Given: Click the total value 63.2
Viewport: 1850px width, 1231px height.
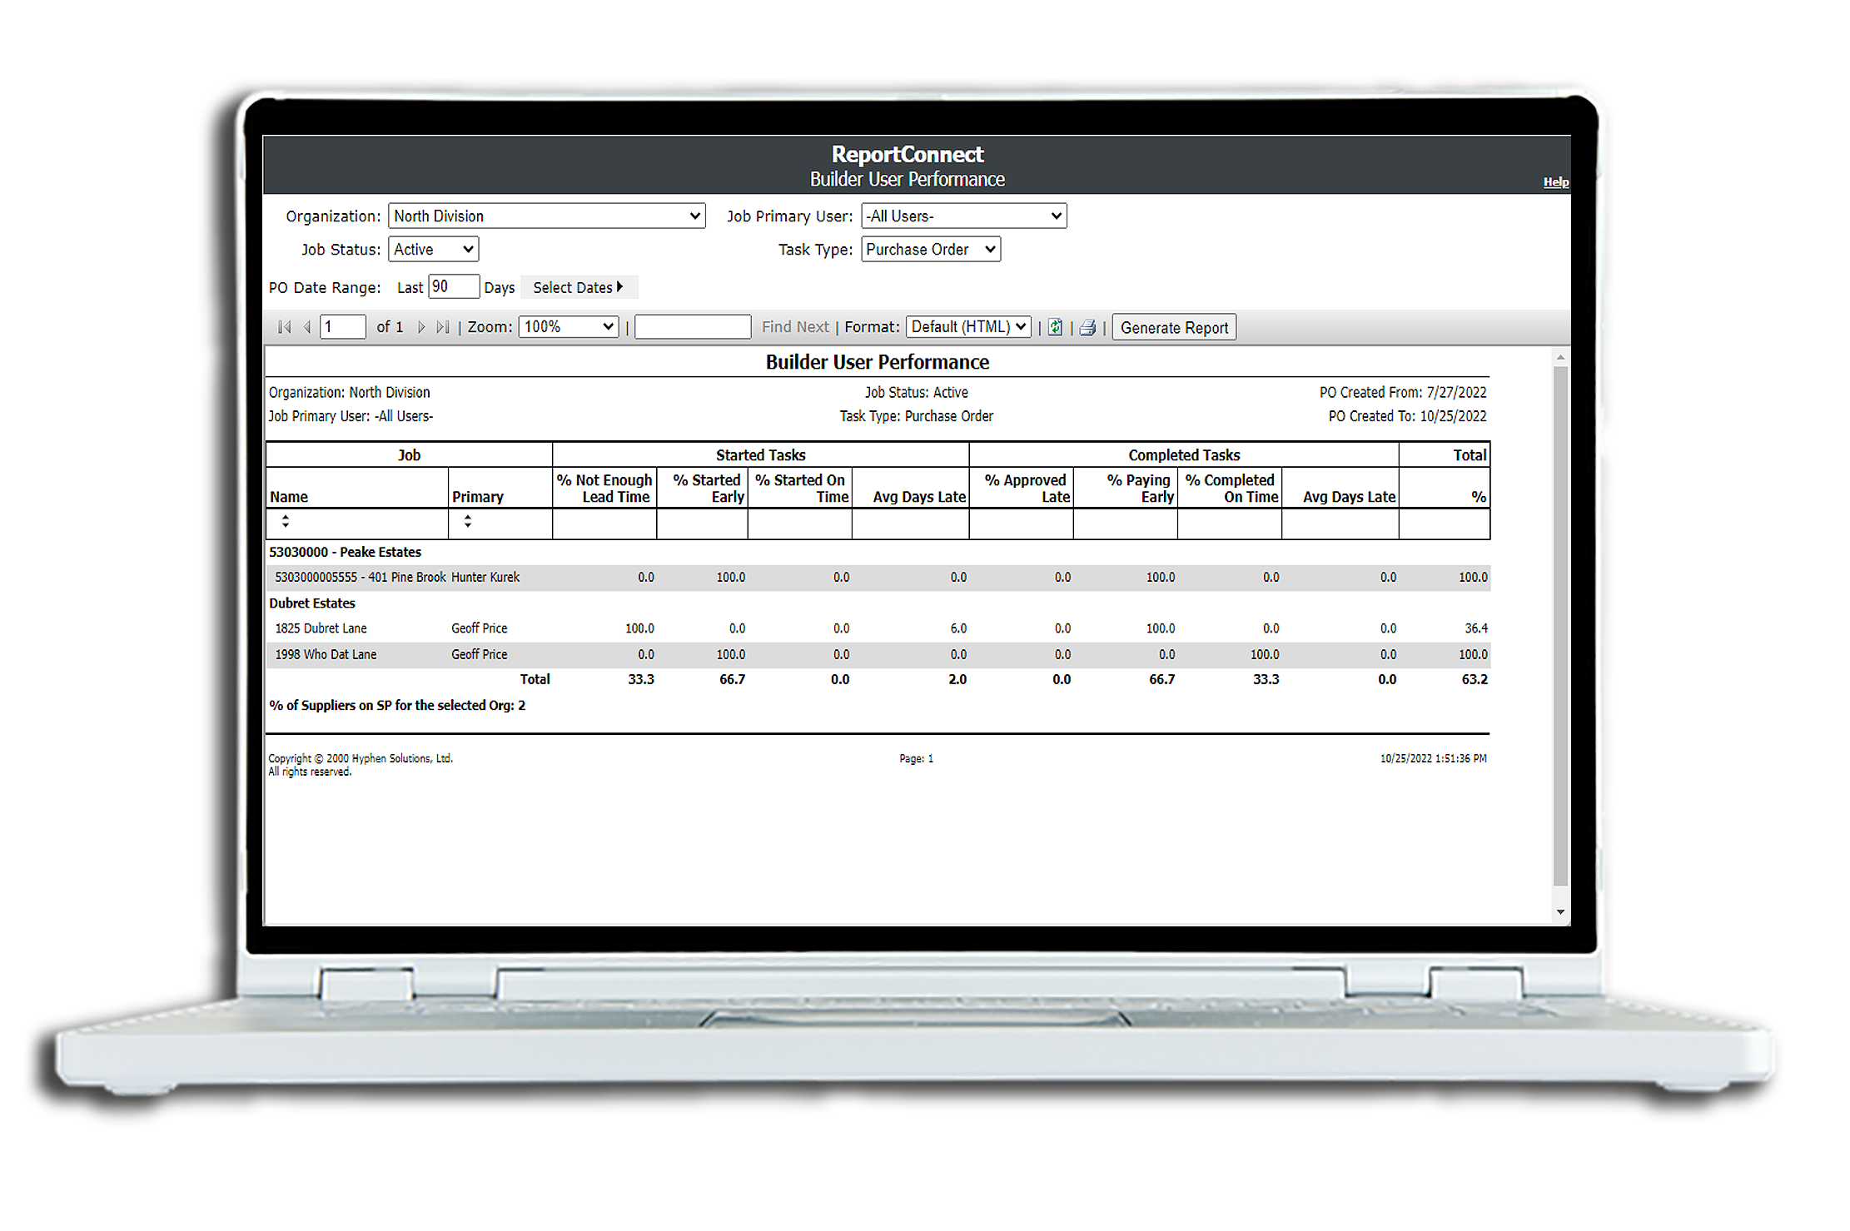Looking at the screenshot, I should tap(1475, 680).
